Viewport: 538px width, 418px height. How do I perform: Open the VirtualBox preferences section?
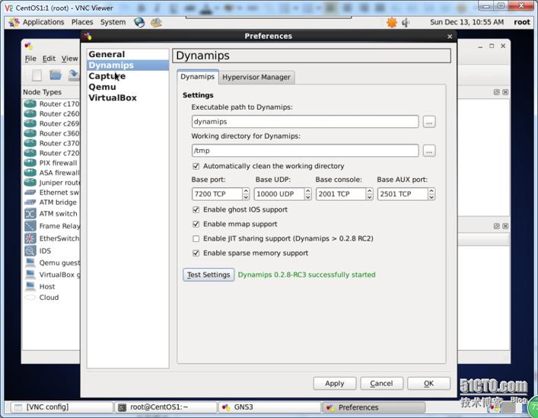pos(128,97)
